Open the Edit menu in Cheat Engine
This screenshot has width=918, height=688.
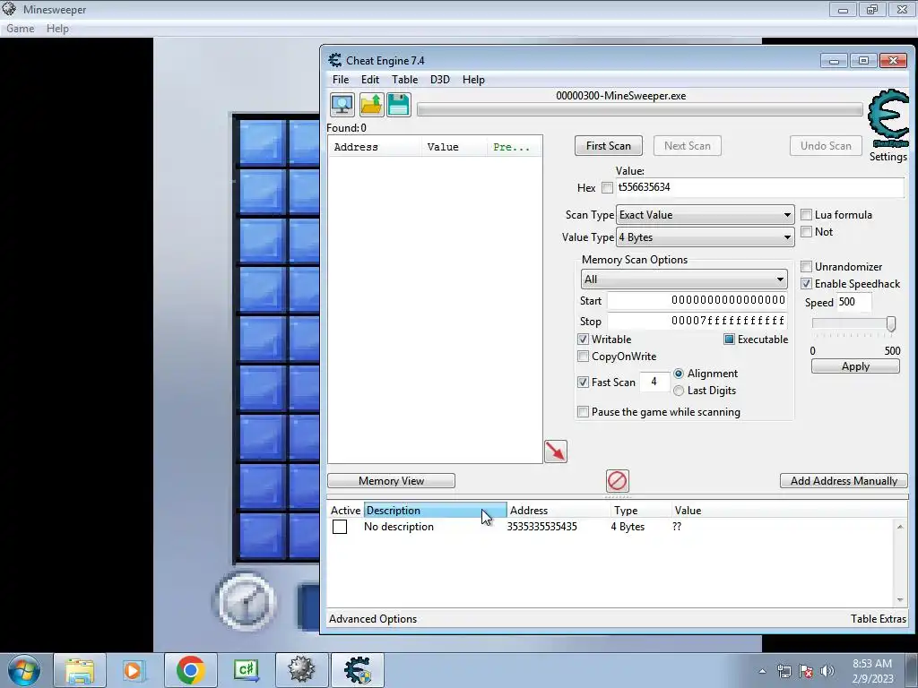click(x=370, y=80)
